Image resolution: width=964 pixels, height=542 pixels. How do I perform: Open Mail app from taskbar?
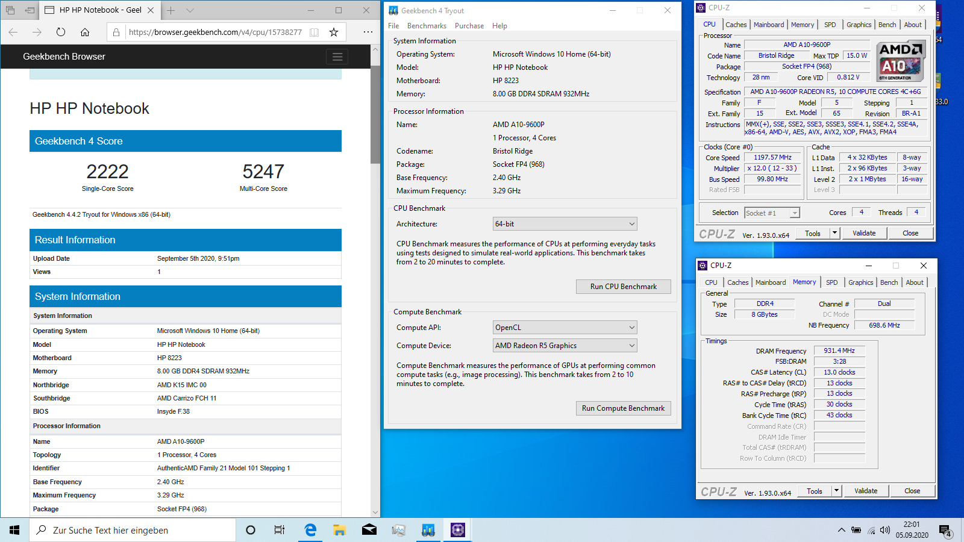click(x=369, y=530)
